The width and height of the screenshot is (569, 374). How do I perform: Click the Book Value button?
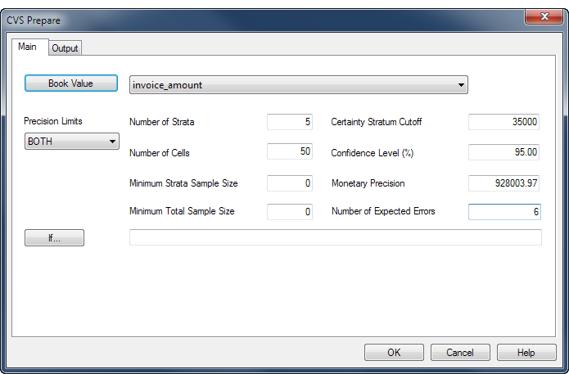(71, 83)
